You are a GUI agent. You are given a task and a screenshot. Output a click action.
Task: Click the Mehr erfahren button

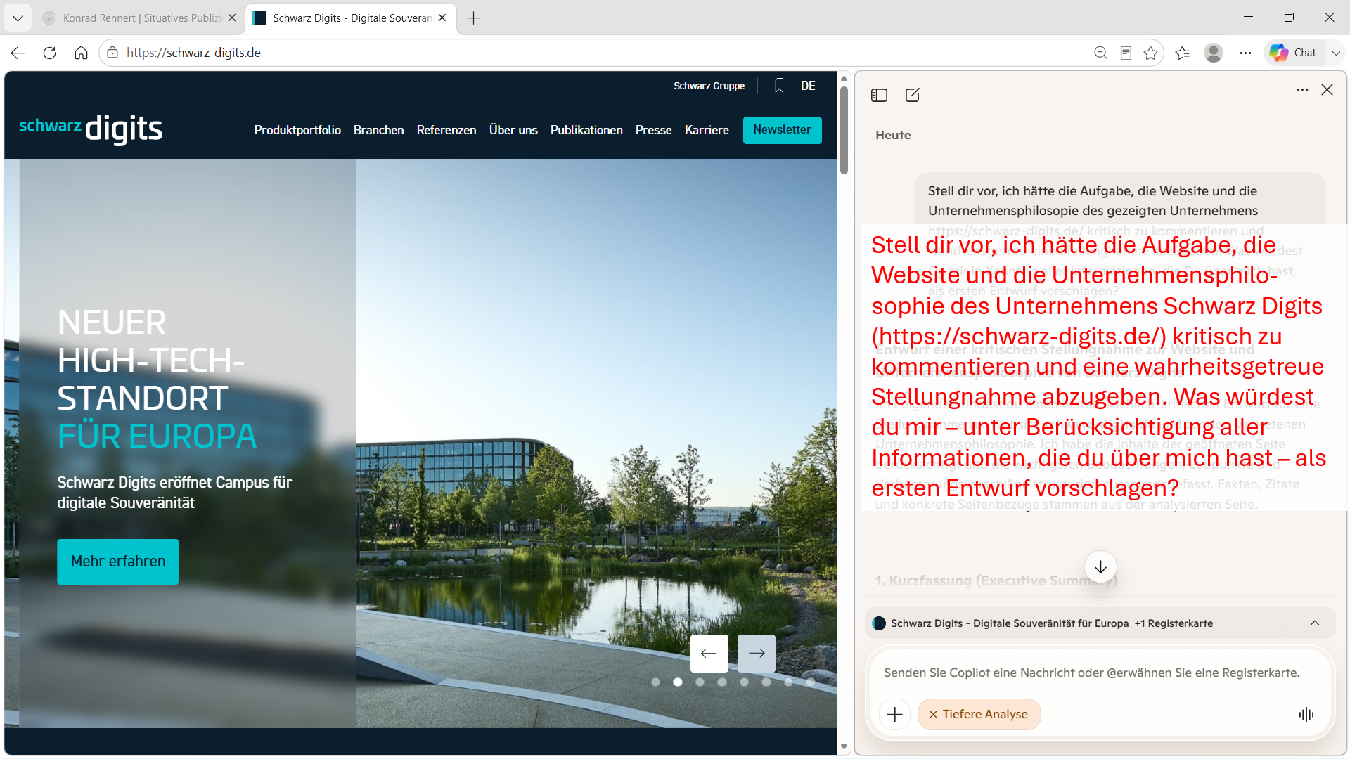[x=117, y=562]
